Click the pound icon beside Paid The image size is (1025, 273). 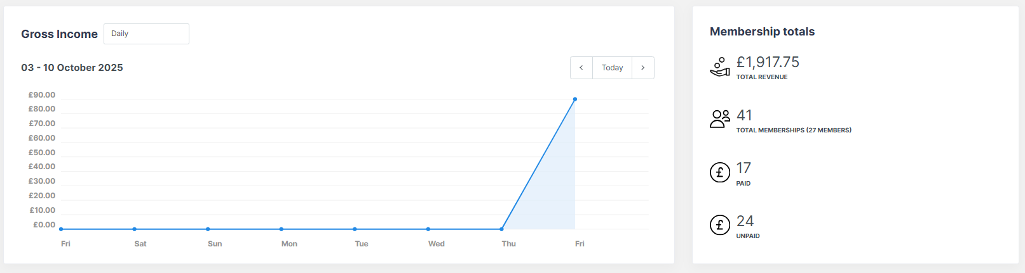(719, 172)
